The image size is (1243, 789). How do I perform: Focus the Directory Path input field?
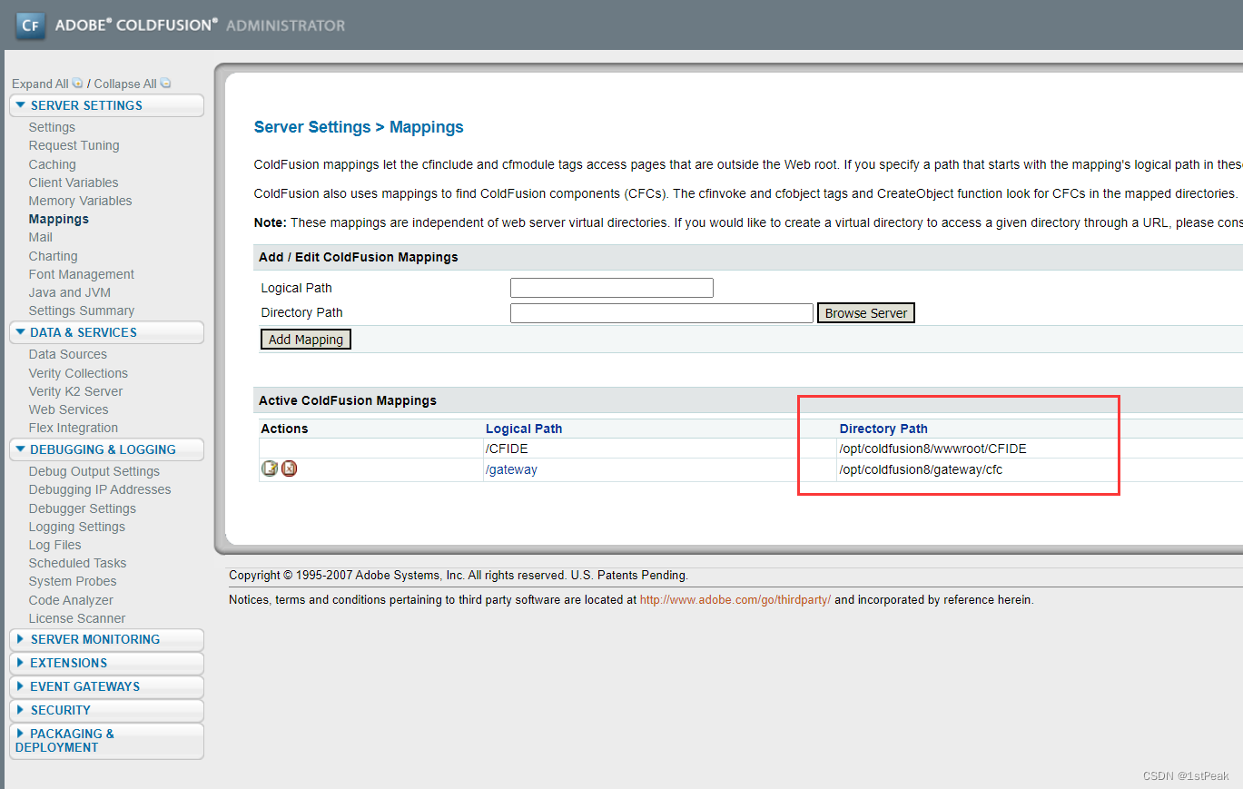pyautogui.click(x=662, y=312)
